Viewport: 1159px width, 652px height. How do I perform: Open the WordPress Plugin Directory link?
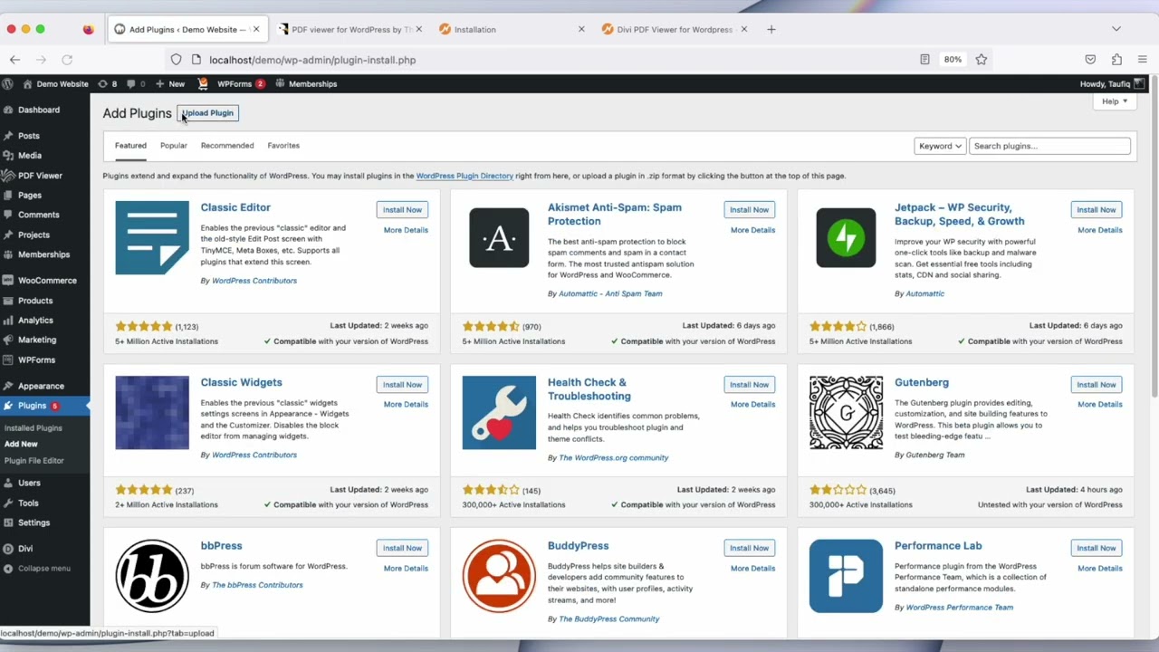click(x=465, y=176)
